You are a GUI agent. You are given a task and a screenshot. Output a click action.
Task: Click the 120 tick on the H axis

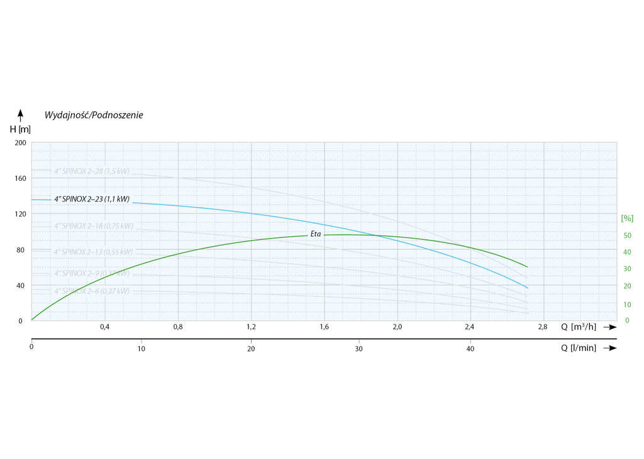point(20,214)
